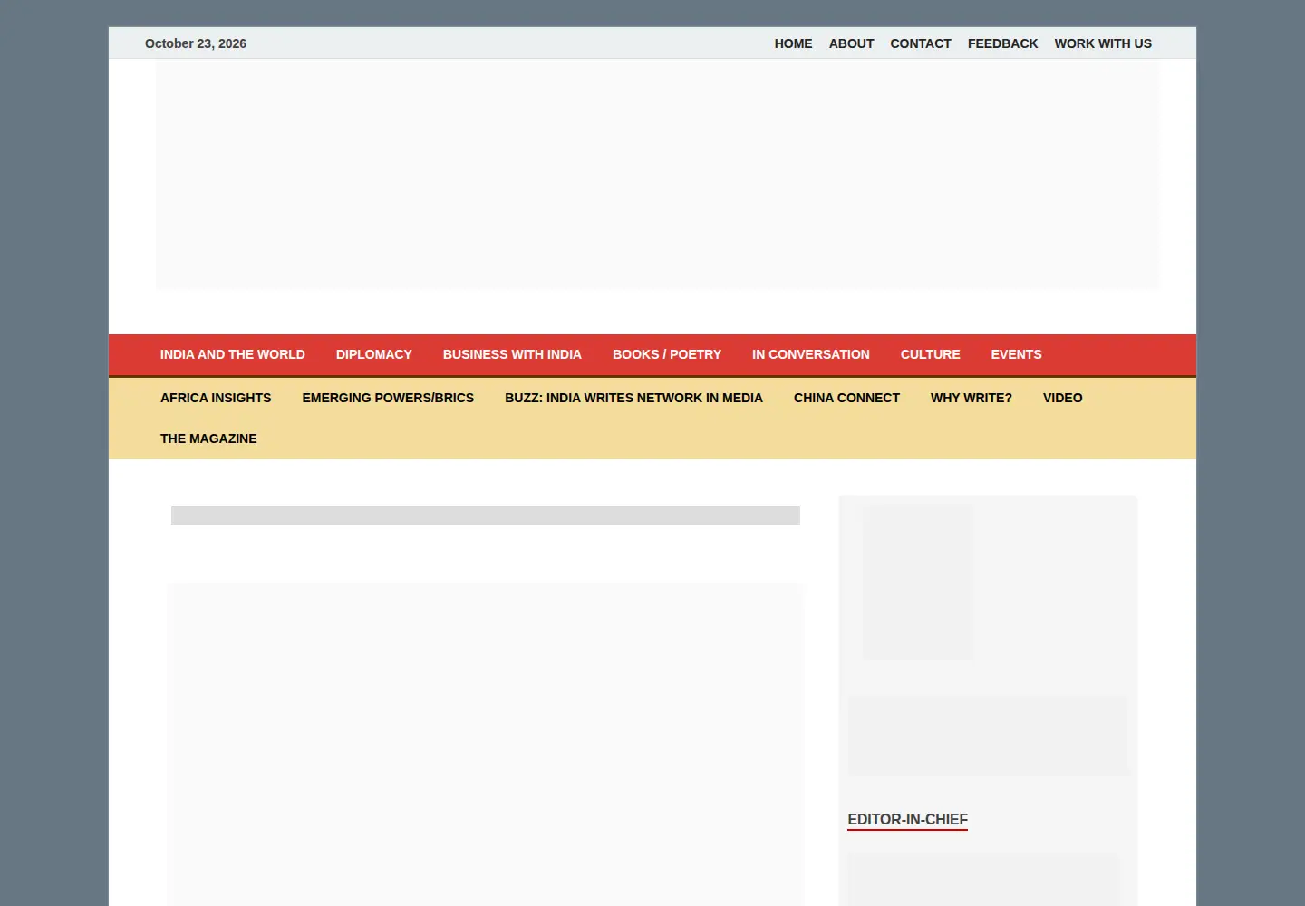This screenshot has width=1305, height=906.
Task: Open AFRICA INSIGHTS section
Action: pos(216,398)
